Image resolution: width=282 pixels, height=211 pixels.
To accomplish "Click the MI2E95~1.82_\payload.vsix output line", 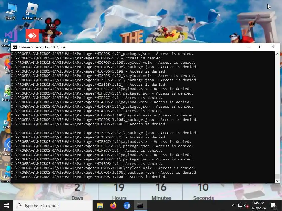I will [103, 76].
